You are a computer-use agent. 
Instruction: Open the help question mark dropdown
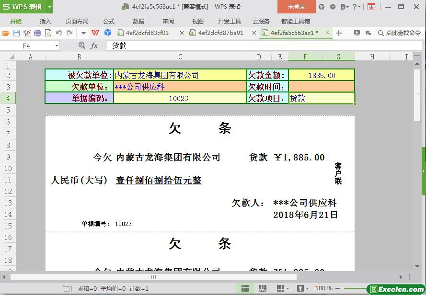(x=356, y=7)
